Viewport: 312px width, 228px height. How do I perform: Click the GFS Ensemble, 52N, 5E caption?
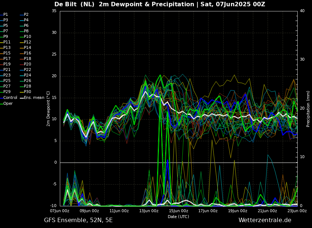point(78,220)
